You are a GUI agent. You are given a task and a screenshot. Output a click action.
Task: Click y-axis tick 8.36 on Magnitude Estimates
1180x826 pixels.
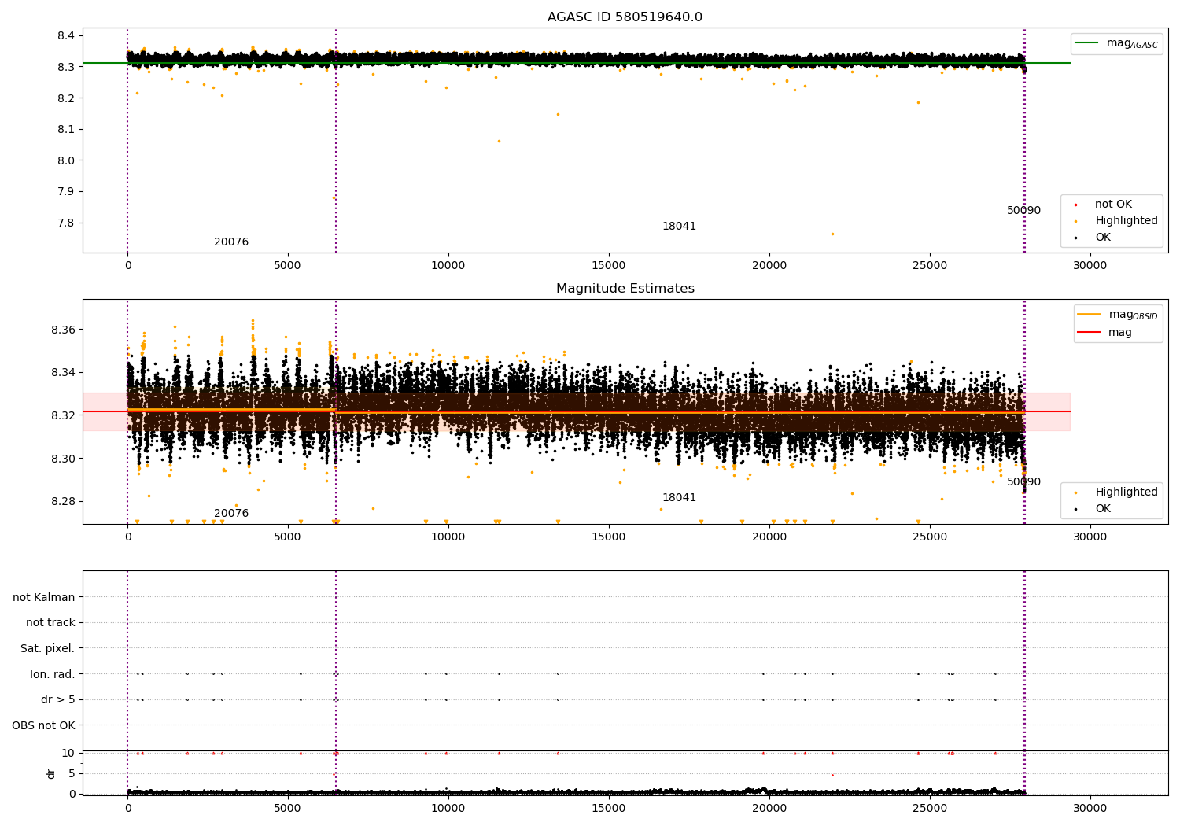click(x=63, y=330)
